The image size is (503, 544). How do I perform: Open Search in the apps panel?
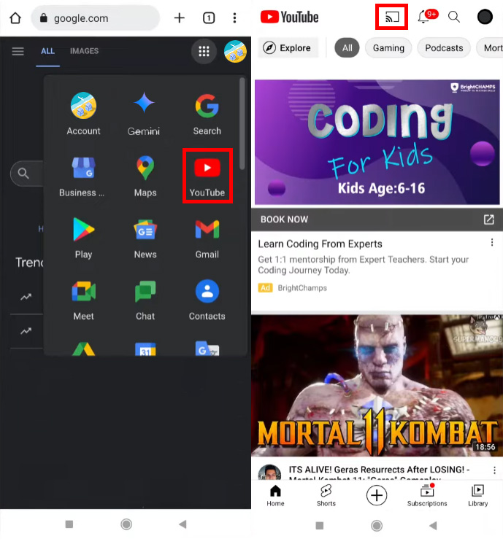pyautogui.click(x=207, y=114)
